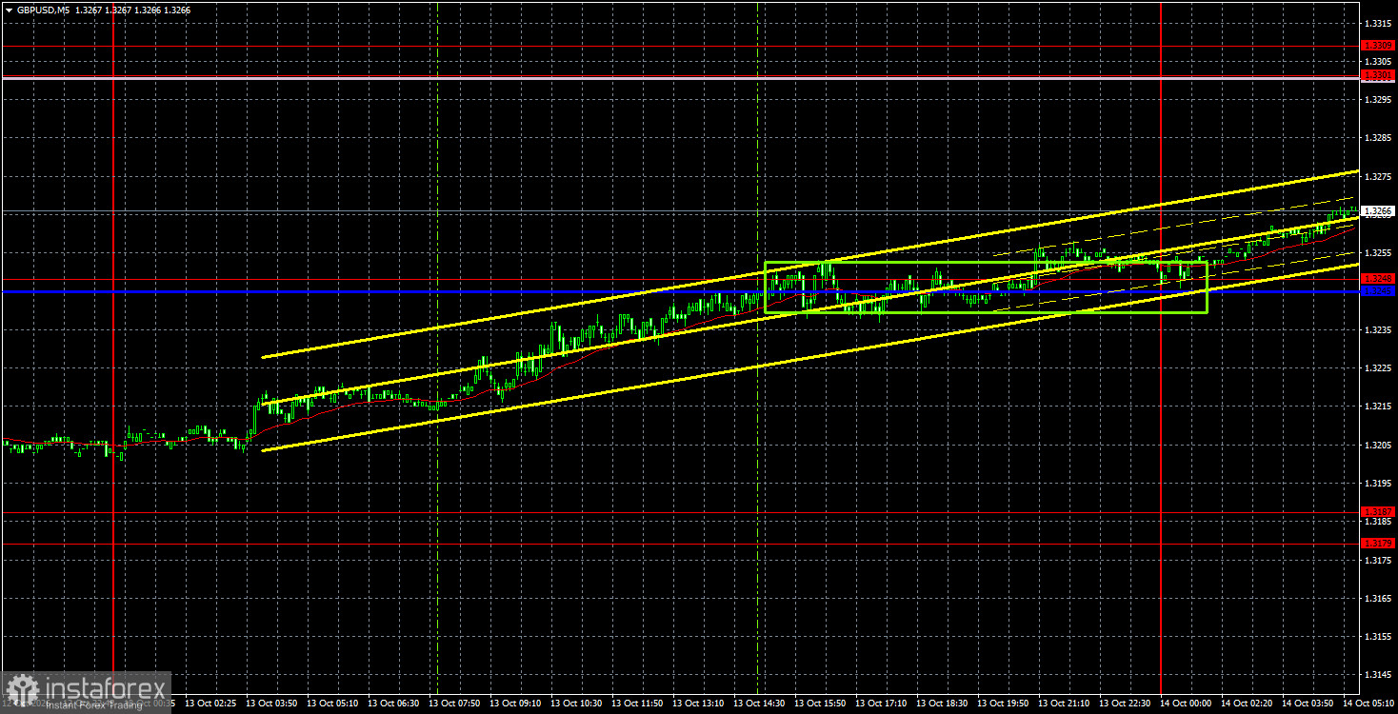Click the 13 Oct 15:50 time label

[822, 704]
